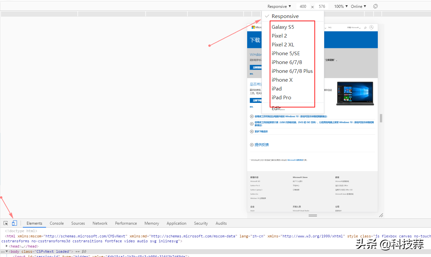
Task: Switch to the Elements tab
Action: click(34, 223)
